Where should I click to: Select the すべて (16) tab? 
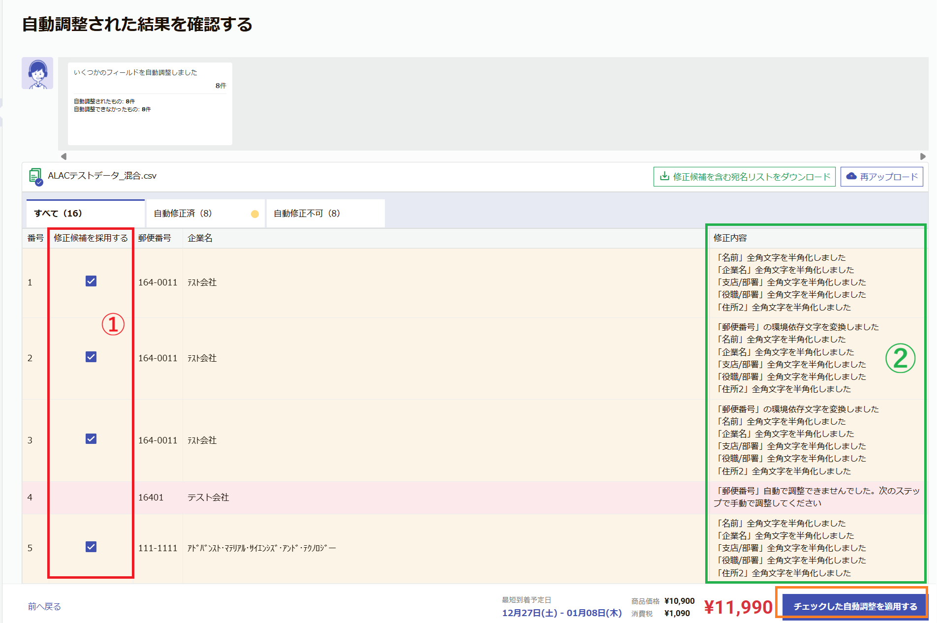(x=86, y=214)
